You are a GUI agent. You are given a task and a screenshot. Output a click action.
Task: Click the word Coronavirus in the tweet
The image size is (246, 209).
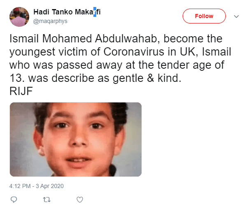[x=134, y=51]
